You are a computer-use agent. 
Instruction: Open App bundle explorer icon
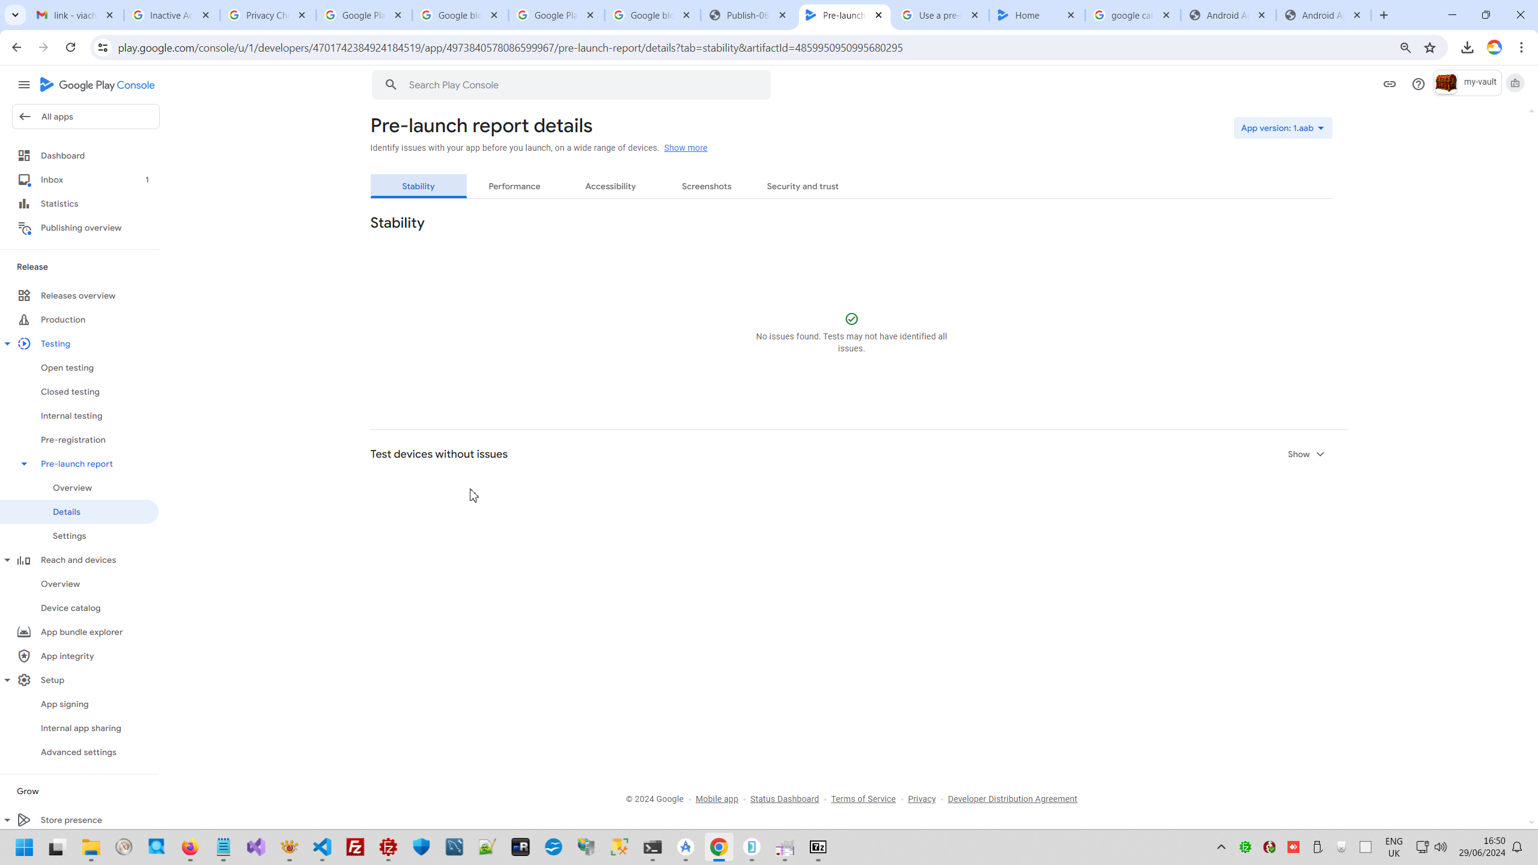tap(24, 632)
